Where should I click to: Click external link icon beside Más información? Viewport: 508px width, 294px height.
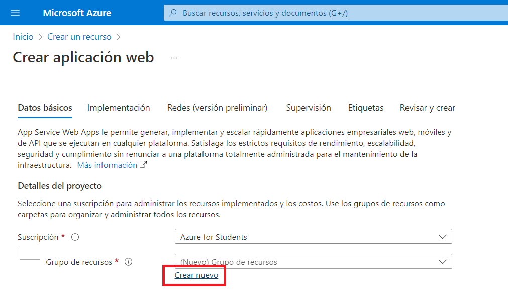pyautogui.click(x=143, y=165)
